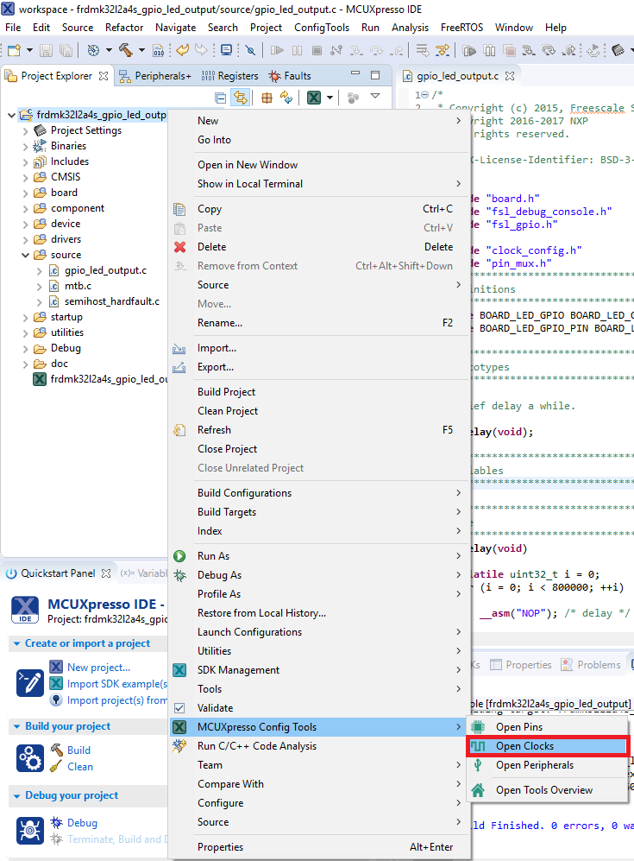Toggle Link with Editor in Project Explorer
Viewport: 634px width, 861px height.
tap(241, 98)
